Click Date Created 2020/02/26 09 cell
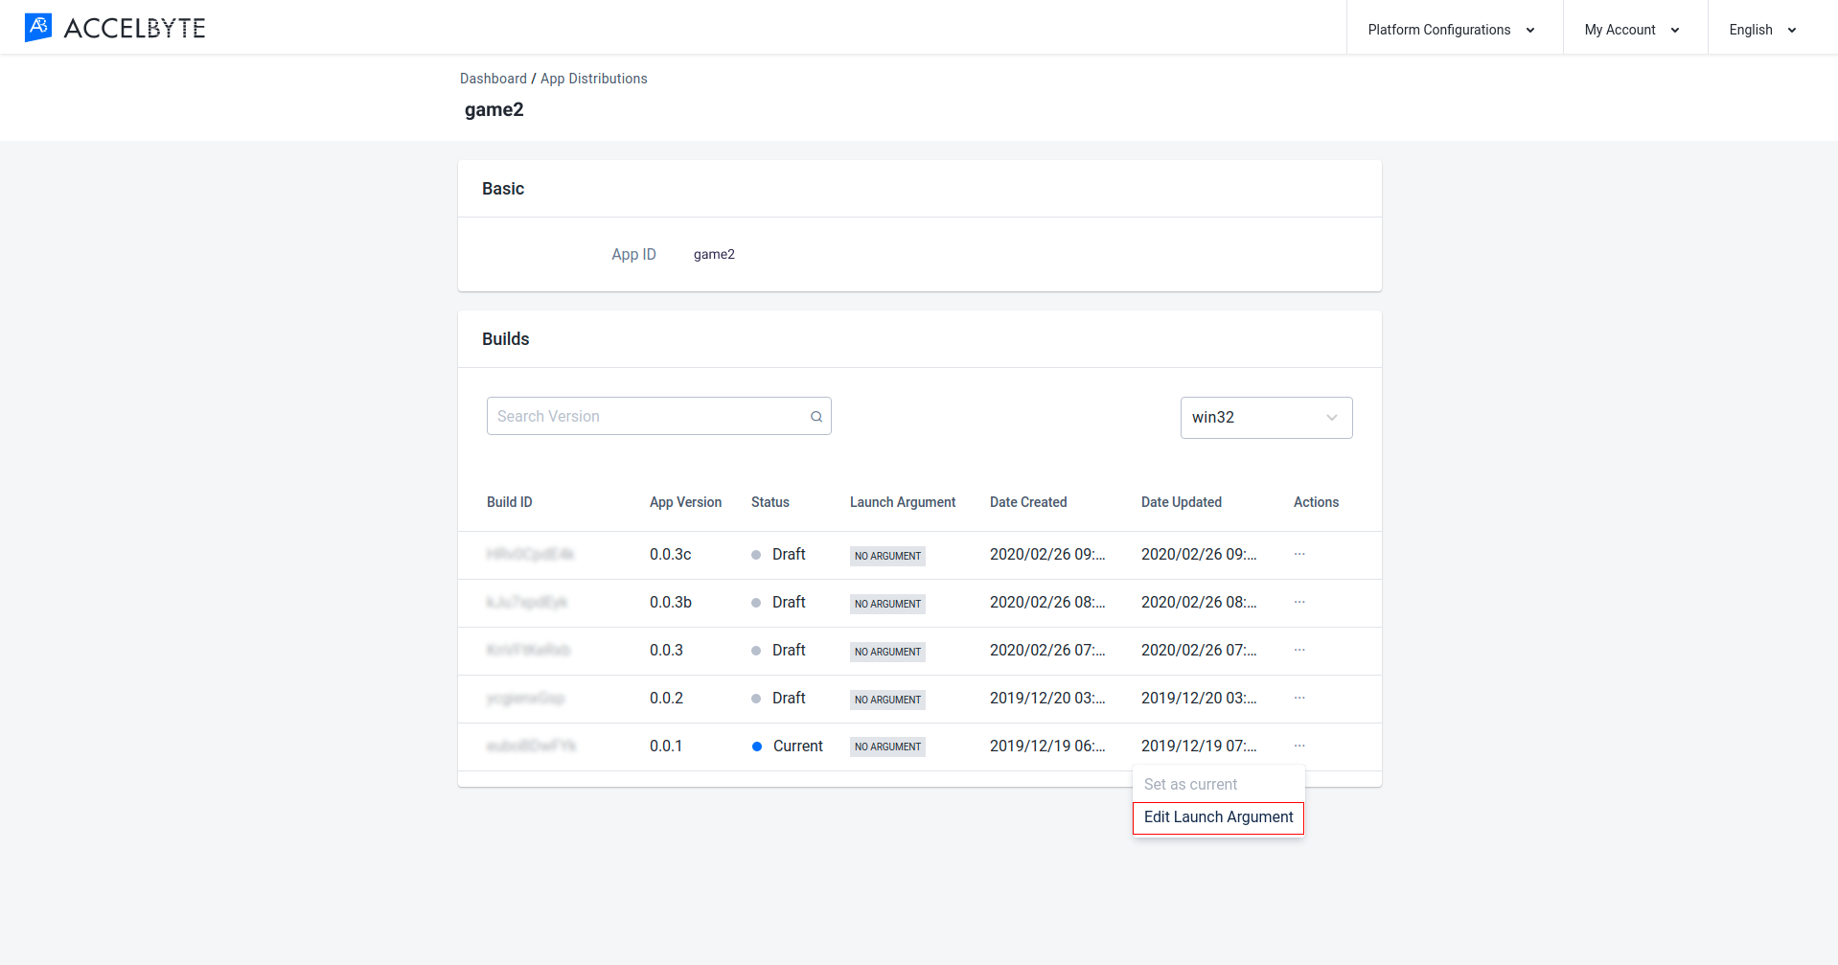 1047,554
